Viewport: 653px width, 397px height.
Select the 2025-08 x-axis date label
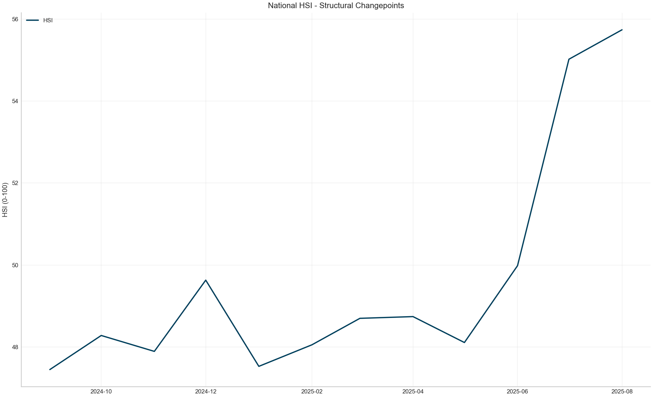(x=622, y=391)
